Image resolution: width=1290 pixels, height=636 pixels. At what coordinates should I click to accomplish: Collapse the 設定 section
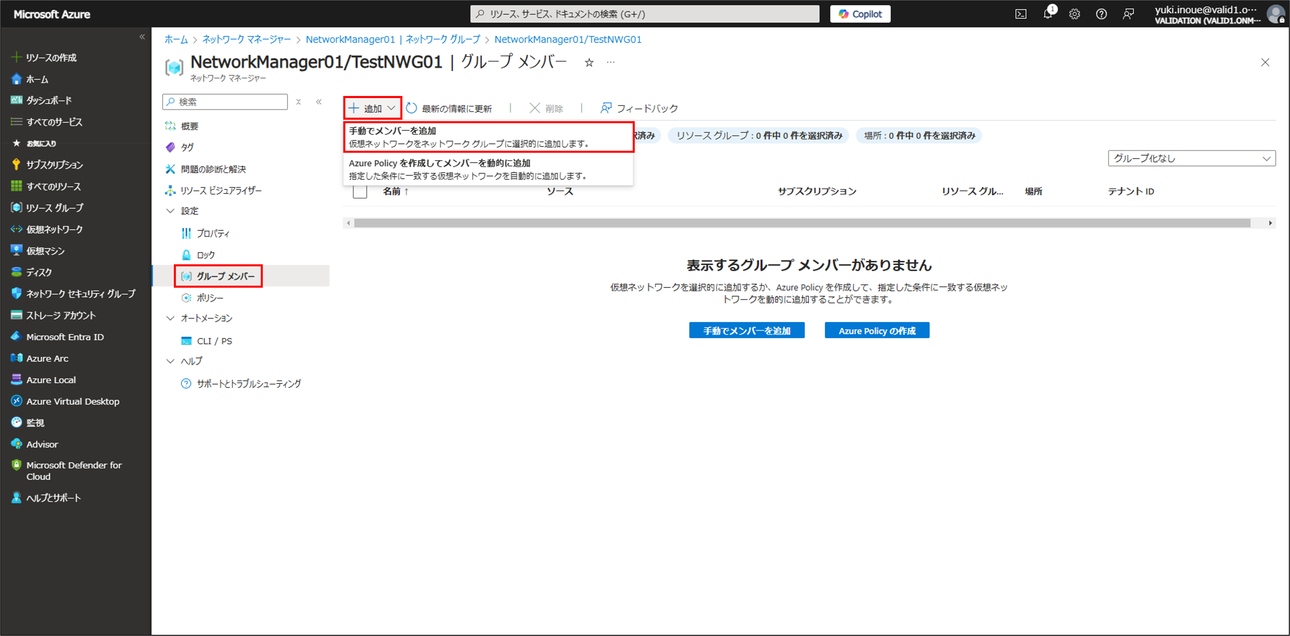tap(170, 211)
